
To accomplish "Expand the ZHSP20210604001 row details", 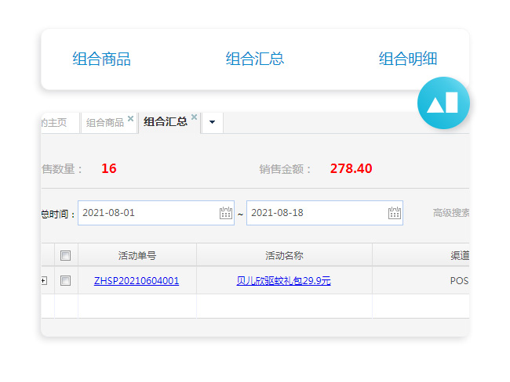I will (x=44, y=280).
